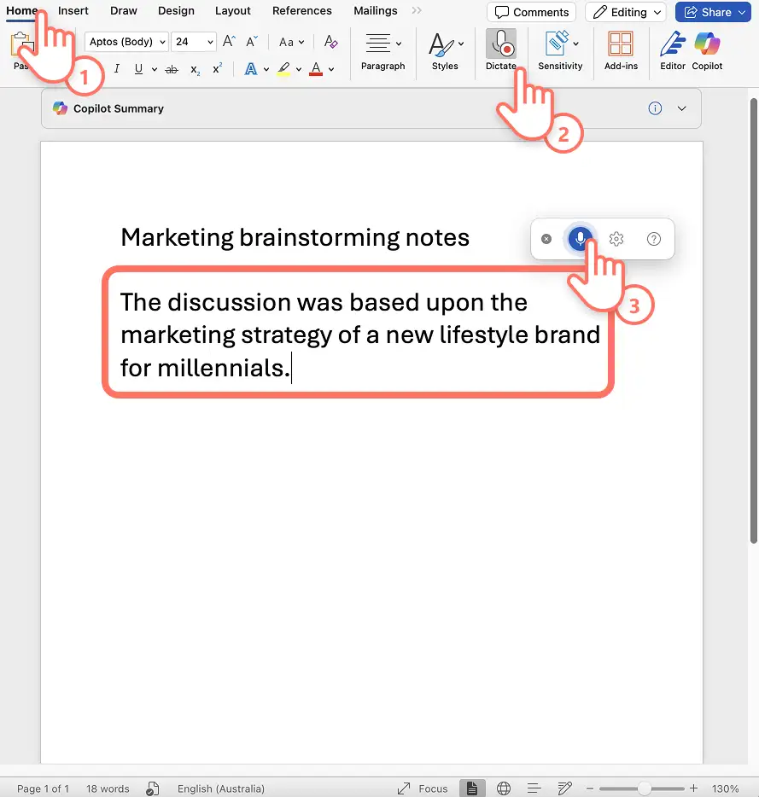Image resolution: width=759 pixels, height=797 pixels.
Task: Open Text Effects dropdown arrow
Action: [x=266, y=70]
